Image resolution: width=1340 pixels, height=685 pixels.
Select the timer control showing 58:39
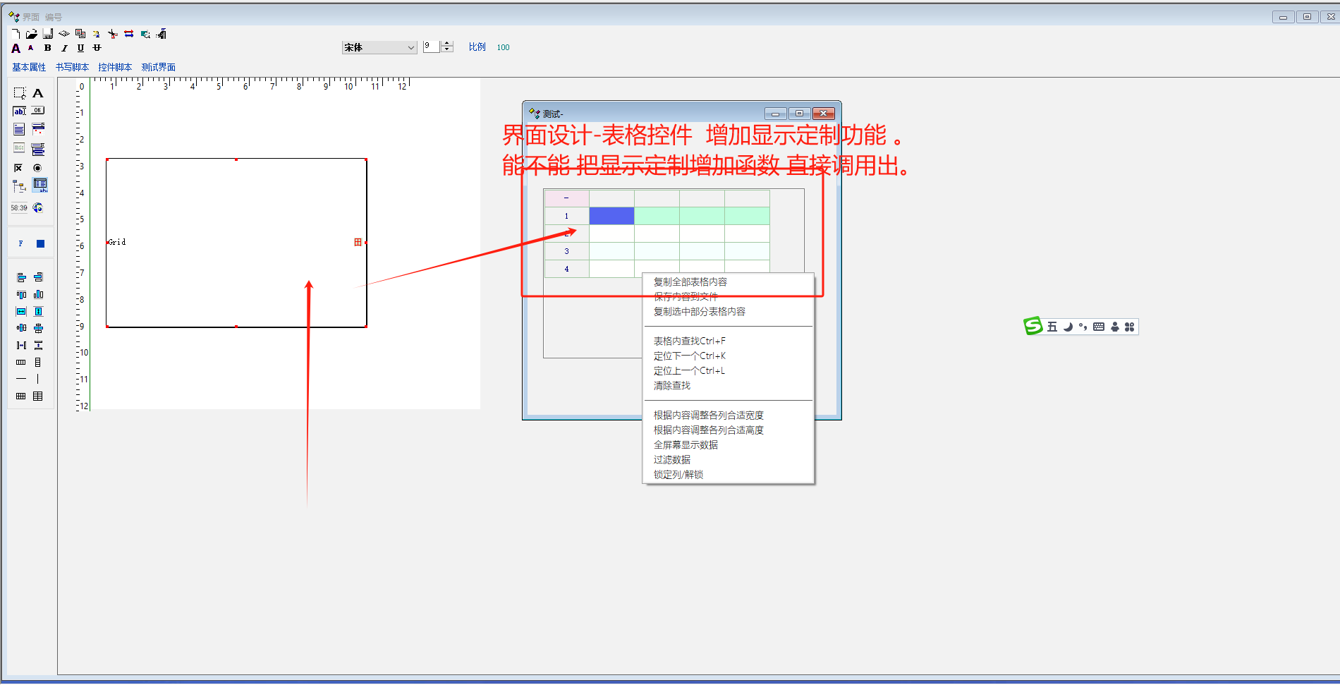click(19, 208)
